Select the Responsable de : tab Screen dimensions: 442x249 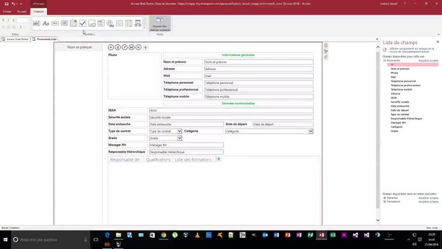[126, 160]
